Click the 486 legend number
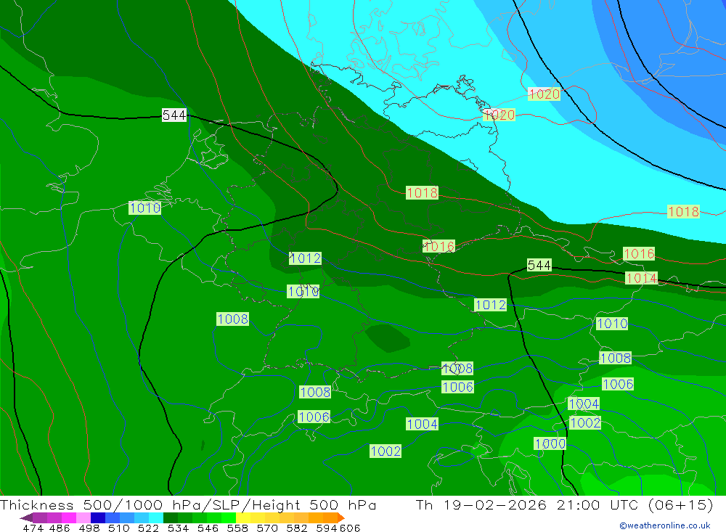This screenshot has height=532, width=726. [60, 528]
